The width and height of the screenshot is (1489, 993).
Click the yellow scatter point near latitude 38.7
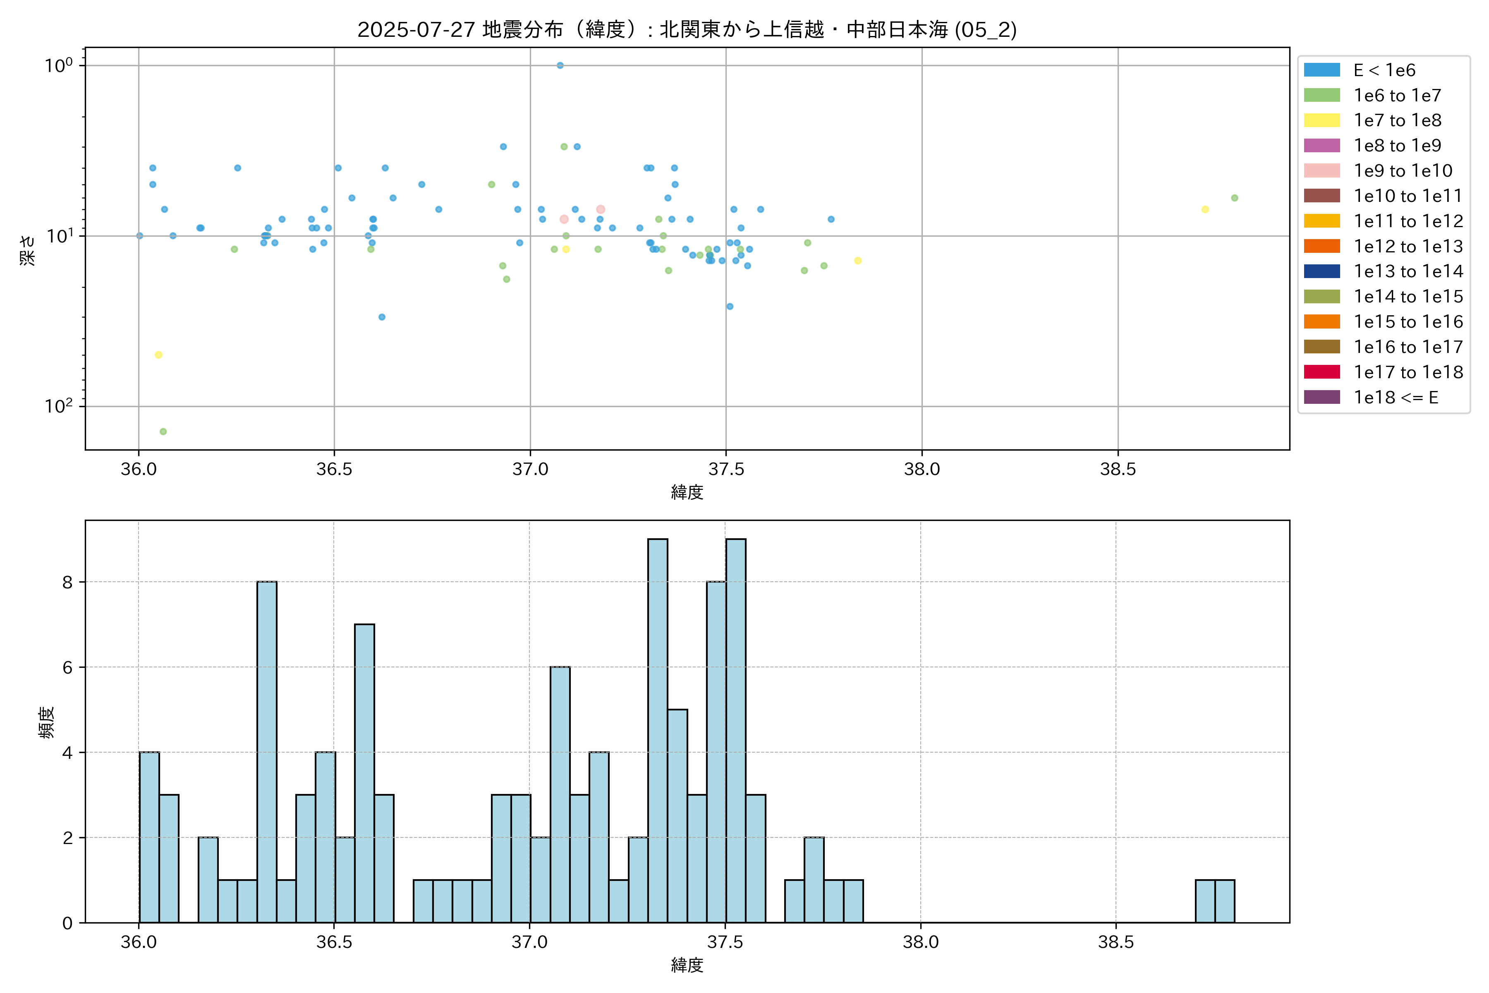1205,210
